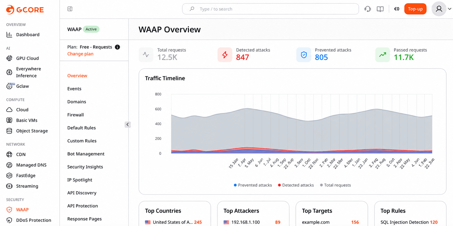
Task: Click the Prevented attacks 805 stat
Action: point(324,55)
